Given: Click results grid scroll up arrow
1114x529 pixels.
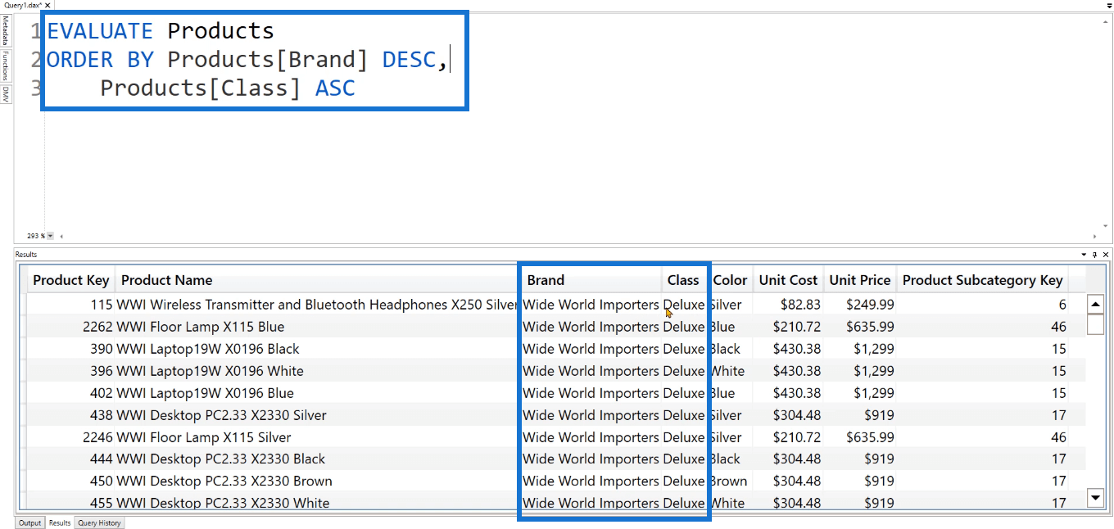Looking at the screenshot, I should point(1095,305).
